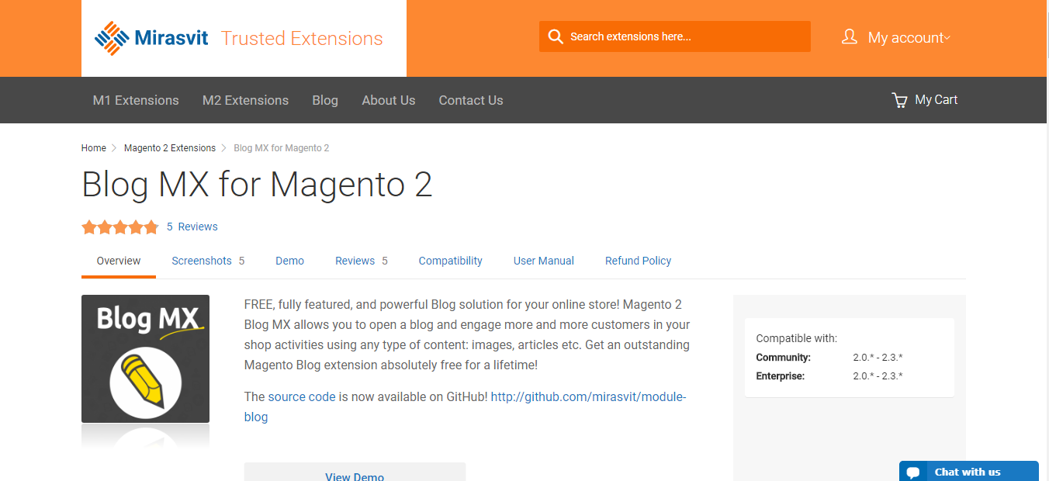1049x481 pixels.
Task: Click the five-star rating
Action: click(120, 227)
